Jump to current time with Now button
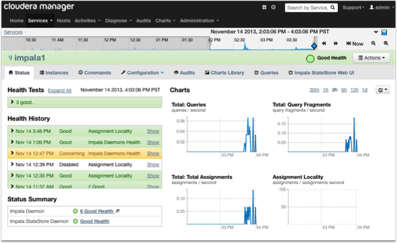Screen dimensions: 397x243 [x=355, y=44]
